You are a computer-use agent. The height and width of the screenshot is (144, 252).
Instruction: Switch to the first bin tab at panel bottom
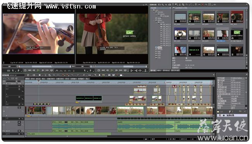tap(153, 70)
